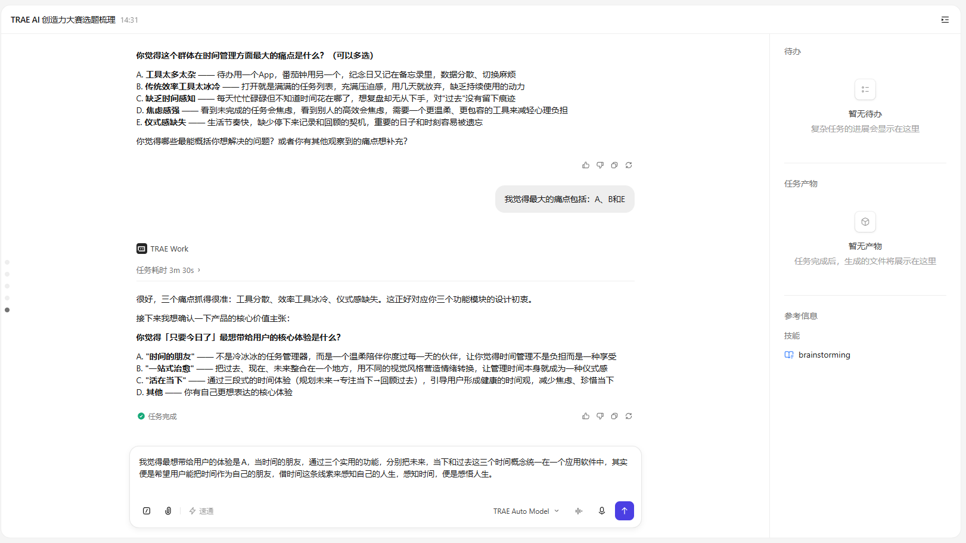The width and height of the screenshot is (966, 543).
Task: Open the TRAE Auto Model dropdown
Action: point(526,511)
